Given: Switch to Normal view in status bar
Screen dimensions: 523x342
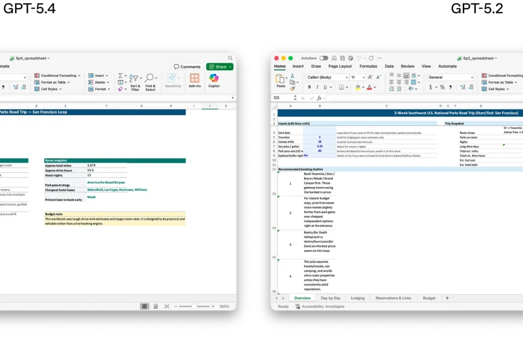Looking at the screenshot, I should (144, 306).
